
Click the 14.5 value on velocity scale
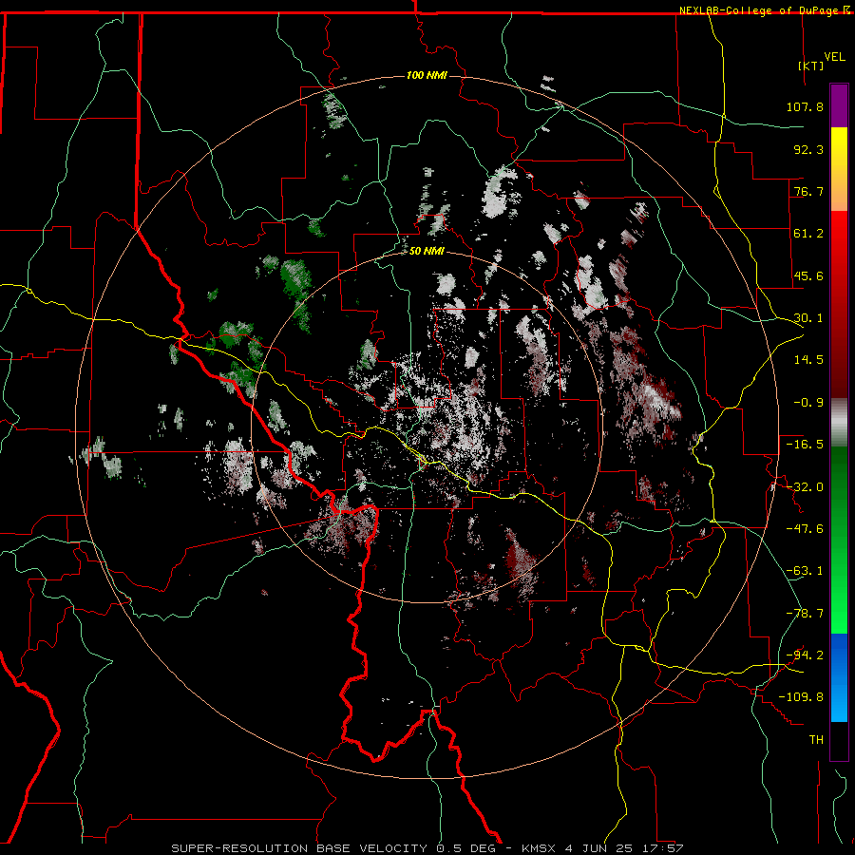click(808, 360)
